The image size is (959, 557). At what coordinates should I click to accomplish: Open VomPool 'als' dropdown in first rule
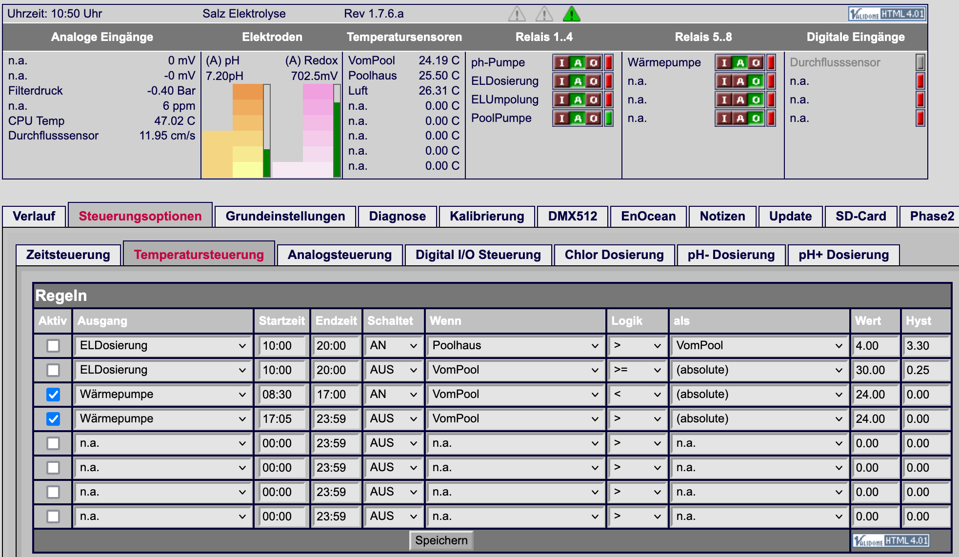click(x=759, y=345)
